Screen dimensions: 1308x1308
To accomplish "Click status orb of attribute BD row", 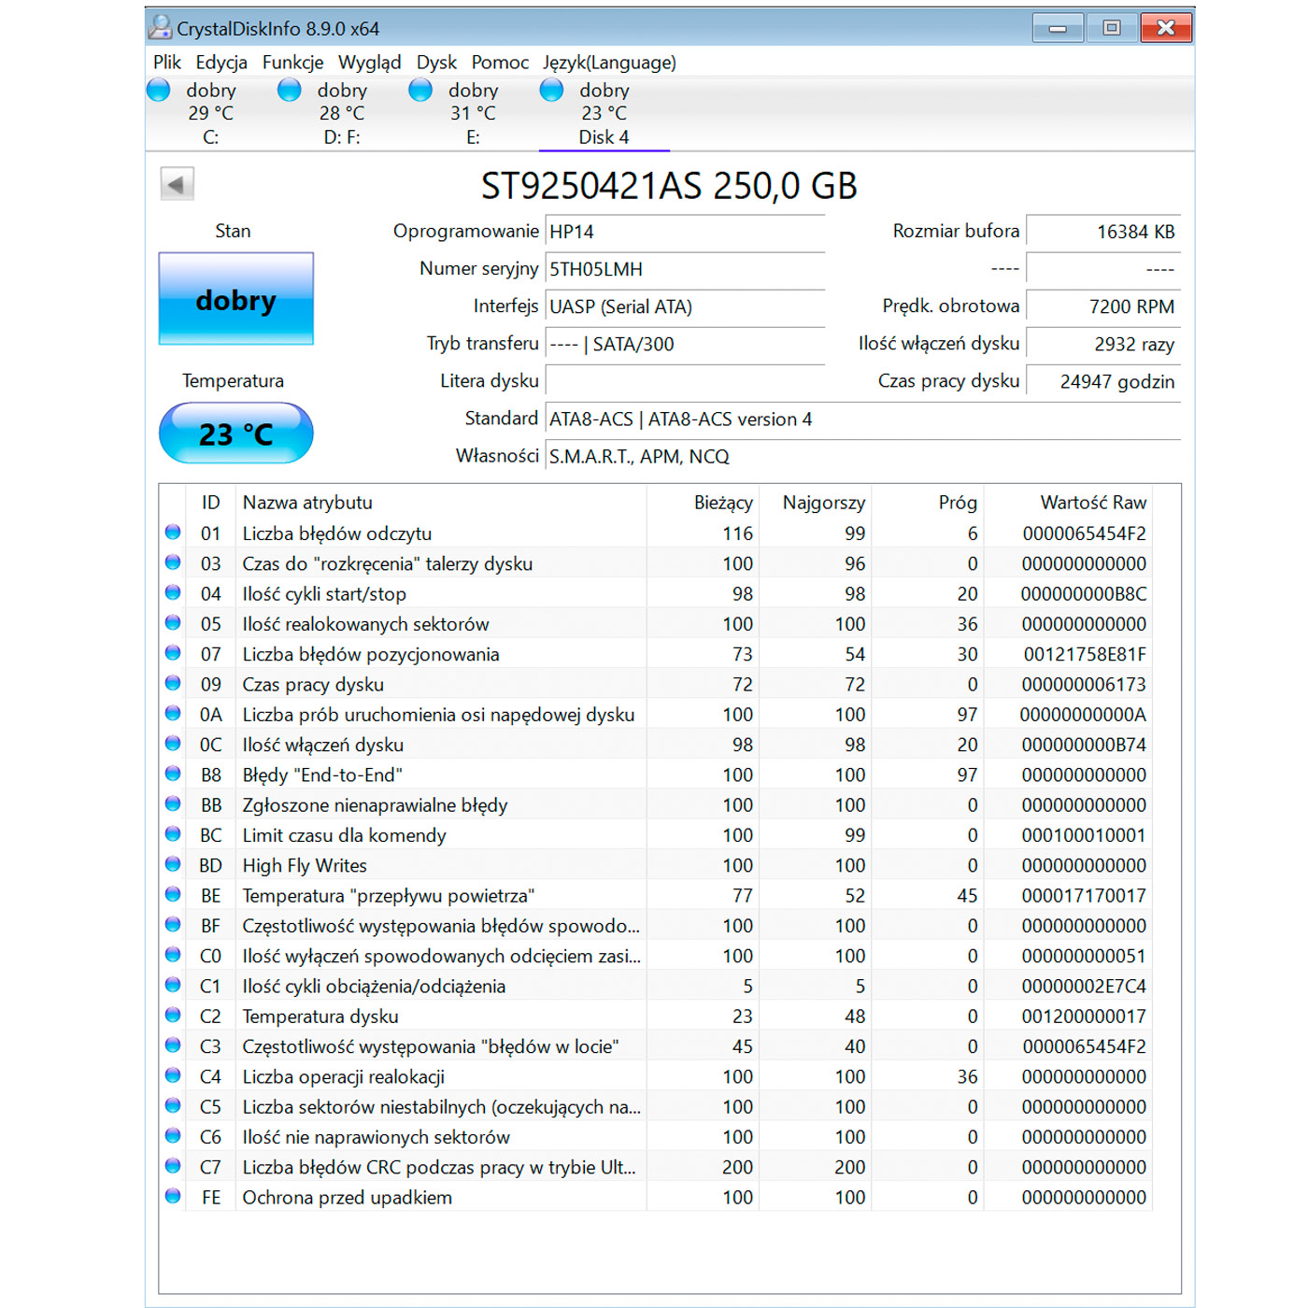I will 173,864.
